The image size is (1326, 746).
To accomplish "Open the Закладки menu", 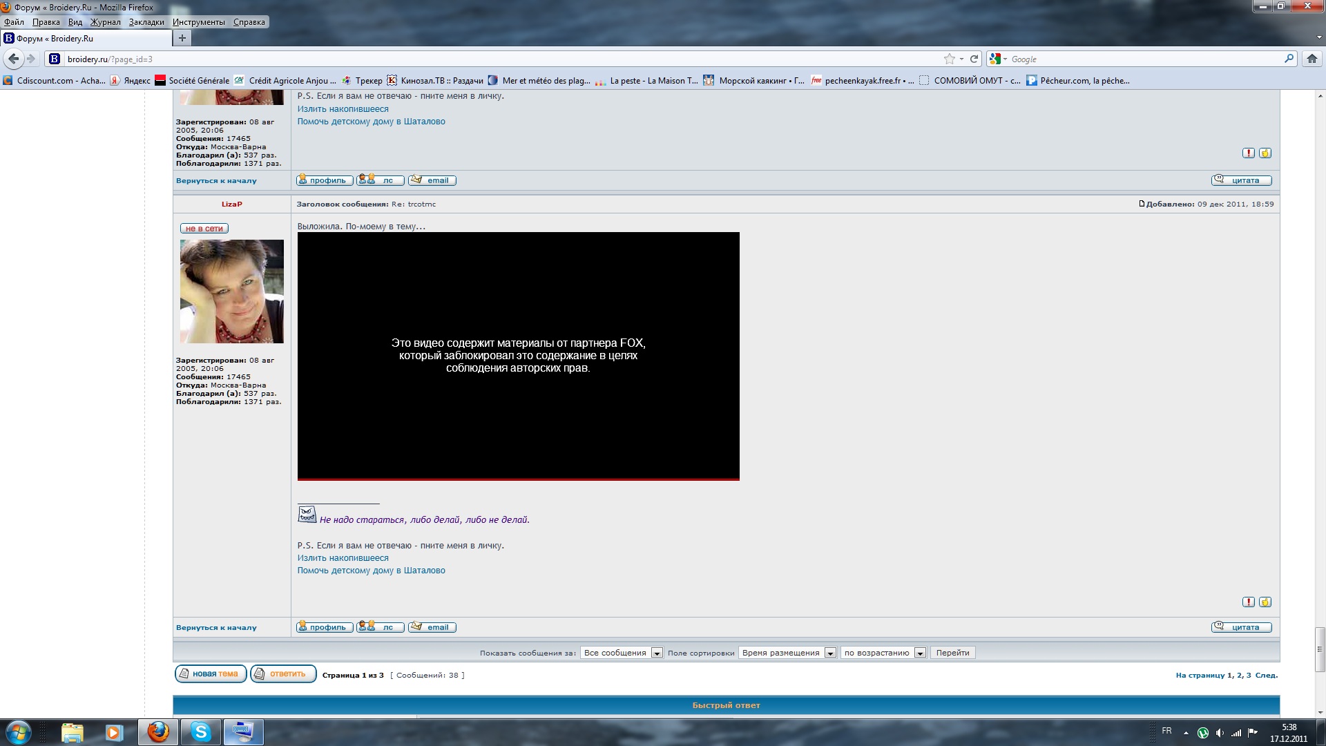I will point(146,22).
